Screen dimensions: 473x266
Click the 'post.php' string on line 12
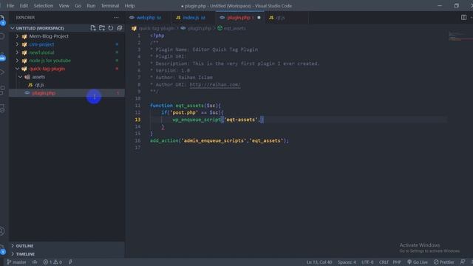[x=184, y=112]
